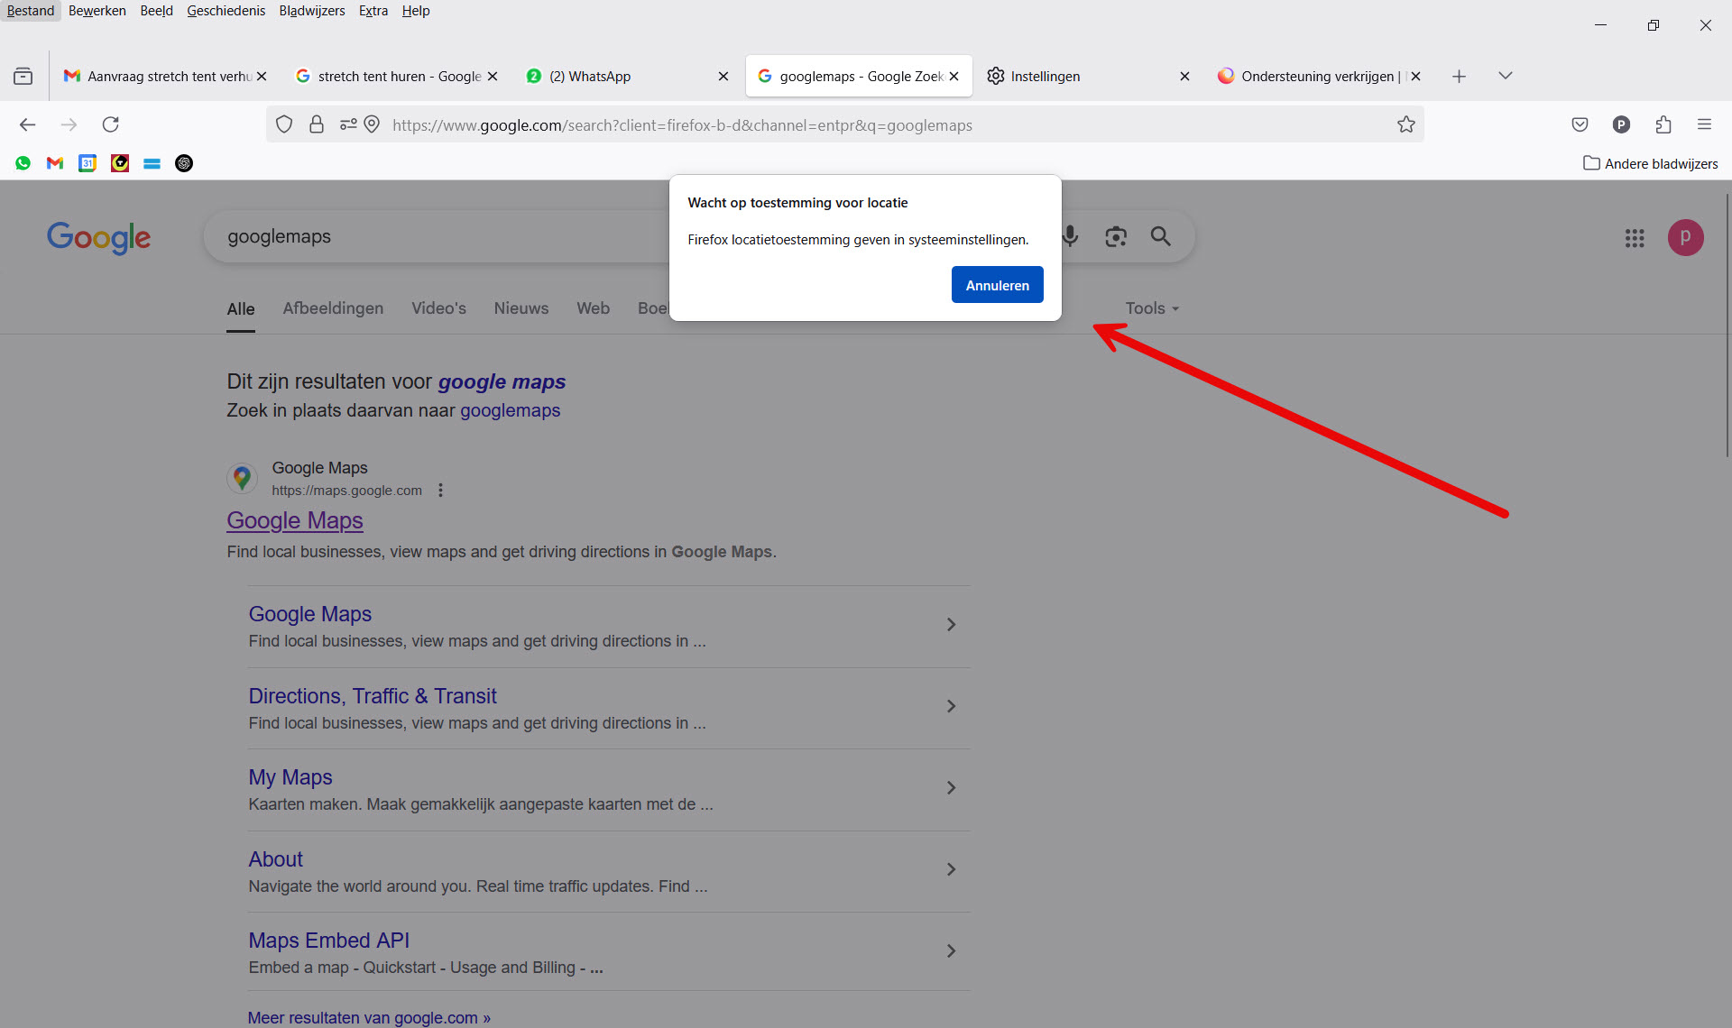Viewport: 1732px width, 1028px height.
Task: Open the Bewerken menu
Action: pyautogui.click(x=97, y=11)
